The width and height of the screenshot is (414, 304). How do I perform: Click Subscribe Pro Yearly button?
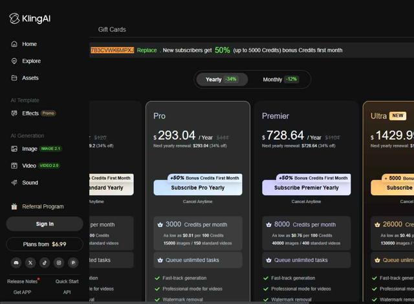point(198,188)
